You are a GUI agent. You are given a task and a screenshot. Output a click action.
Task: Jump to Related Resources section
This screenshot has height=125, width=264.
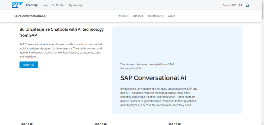point(155,16)
